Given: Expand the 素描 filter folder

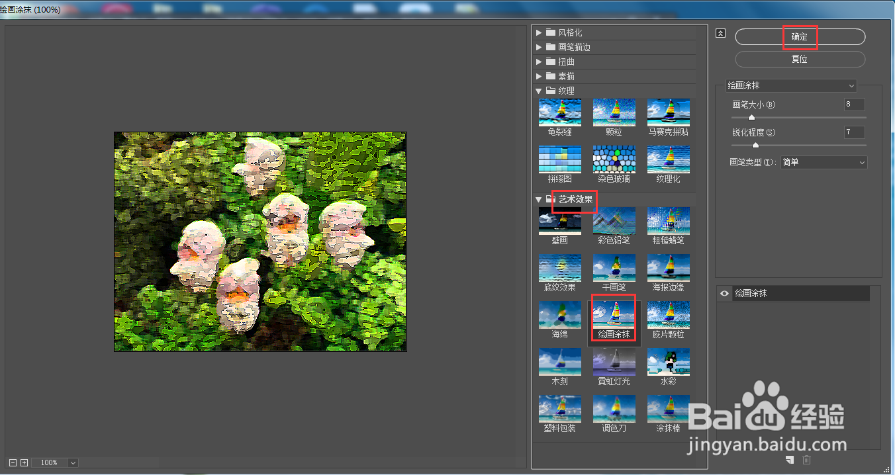Looking at the screenshot, I should pos(540,76).
